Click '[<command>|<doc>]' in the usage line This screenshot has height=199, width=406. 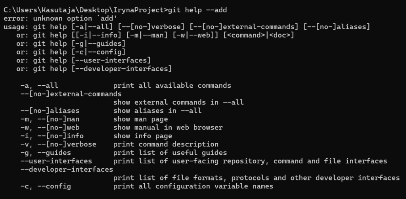tap(259, 35)
